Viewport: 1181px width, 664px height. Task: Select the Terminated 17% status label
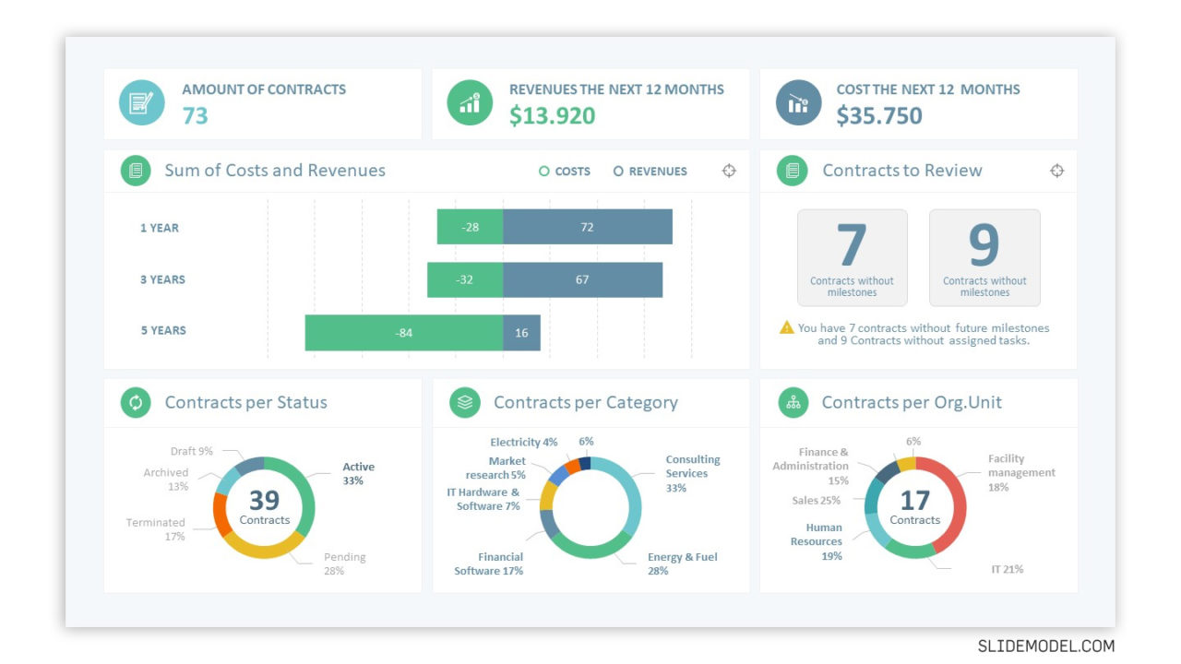tap(156, 529)
